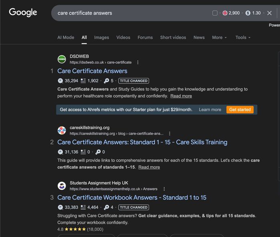The height and width of the screenshot is (237, 280).
Task: Click the 2,900 search volume value
Action: pos(234,13)
